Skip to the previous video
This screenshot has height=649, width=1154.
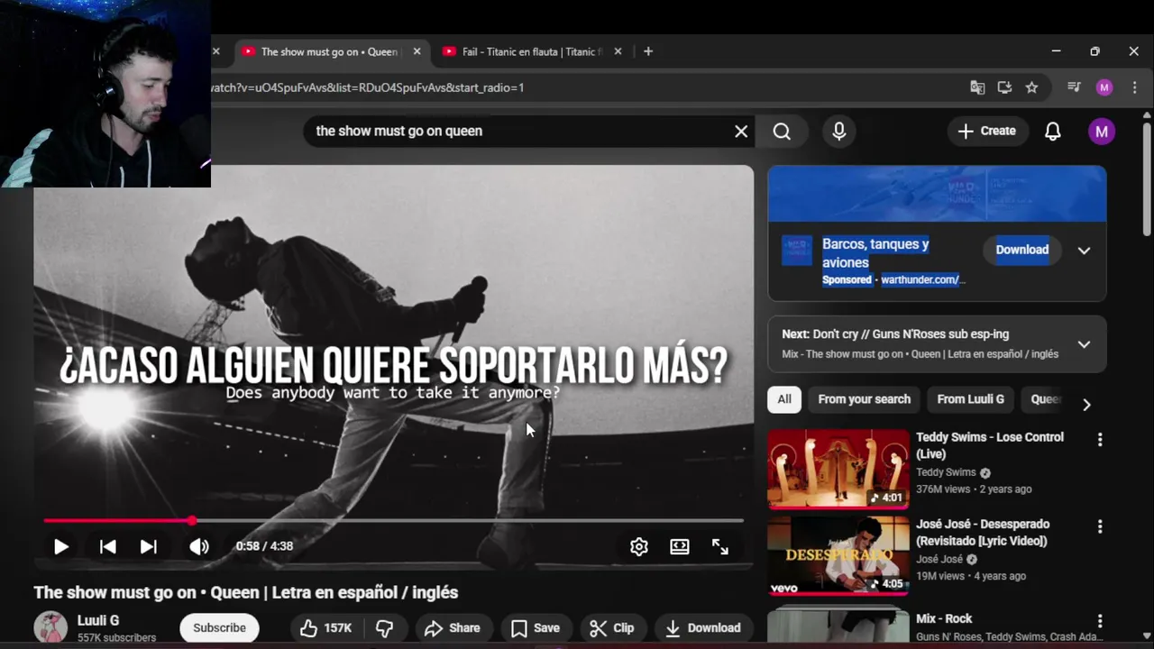[x=107, y=546]
